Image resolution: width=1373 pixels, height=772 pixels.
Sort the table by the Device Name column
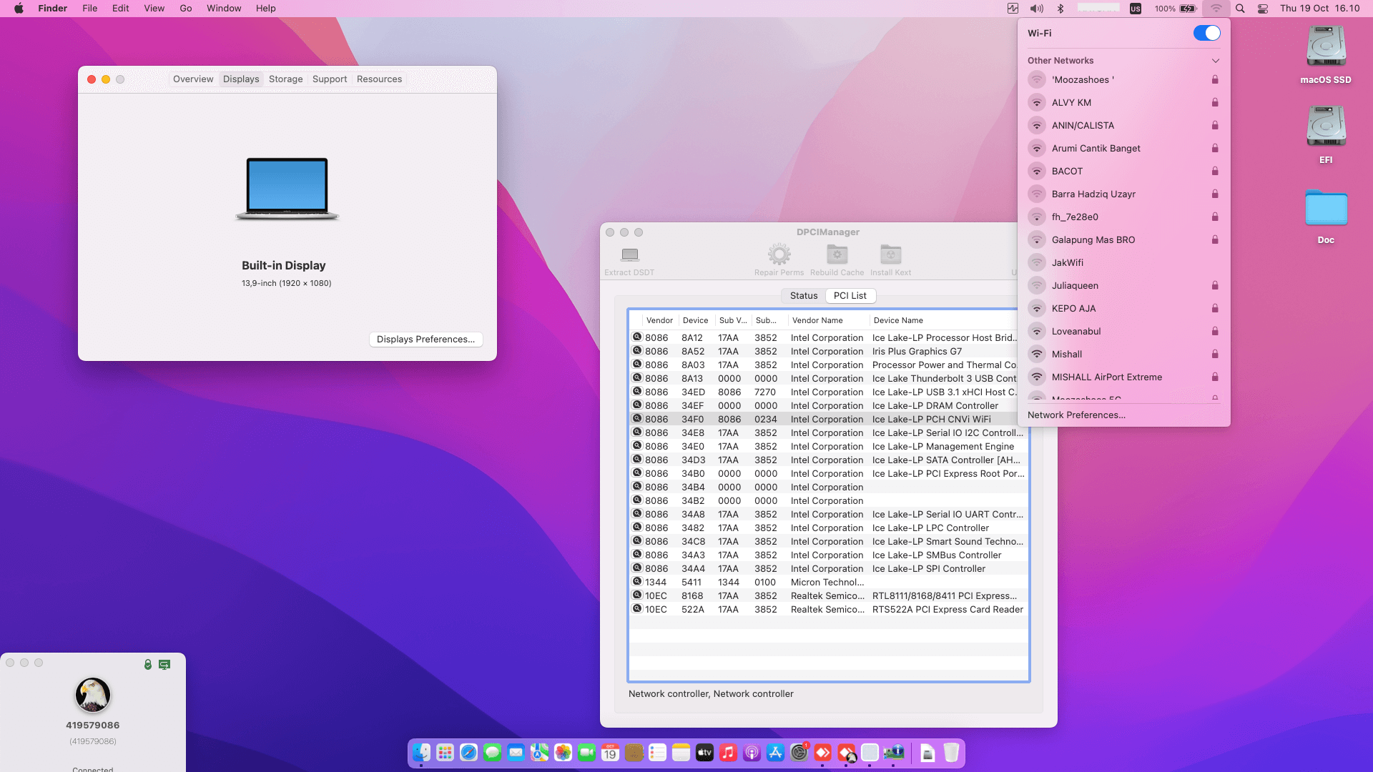pos(898,320)
